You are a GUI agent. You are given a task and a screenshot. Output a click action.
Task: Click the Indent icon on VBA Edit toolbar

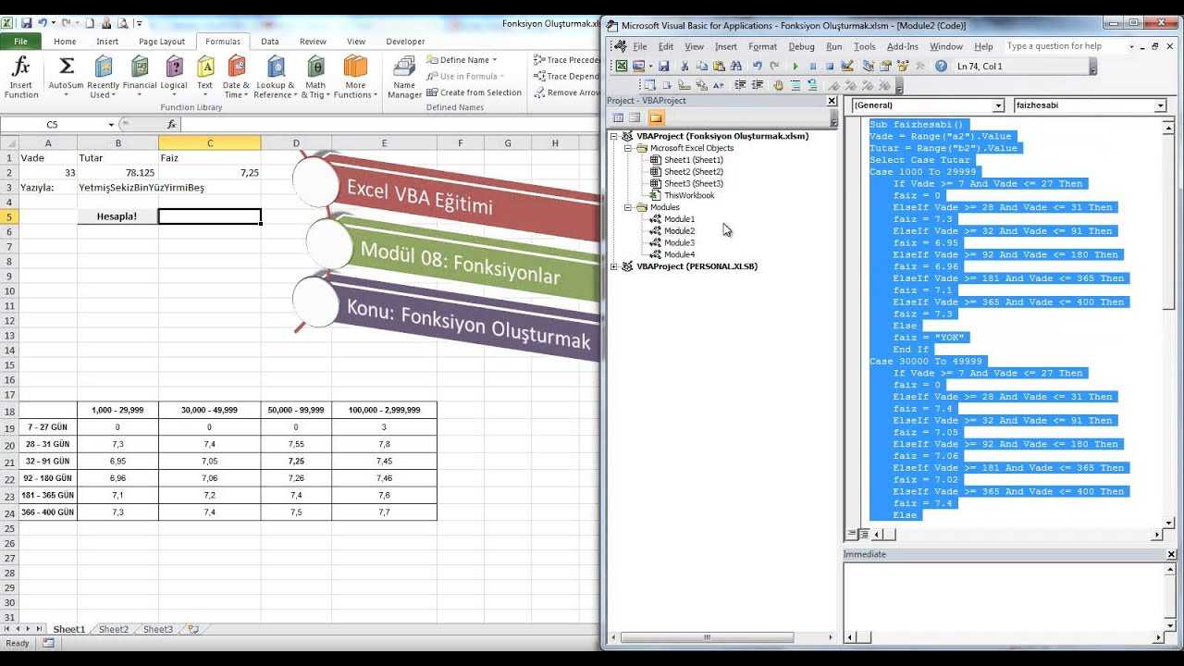click(740, 85)
